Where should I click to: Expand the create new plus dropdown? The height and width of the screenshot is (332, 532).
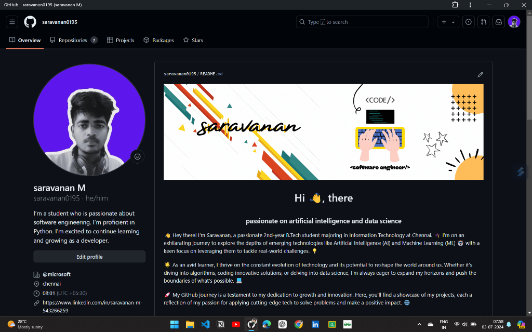tap(447, 22)
